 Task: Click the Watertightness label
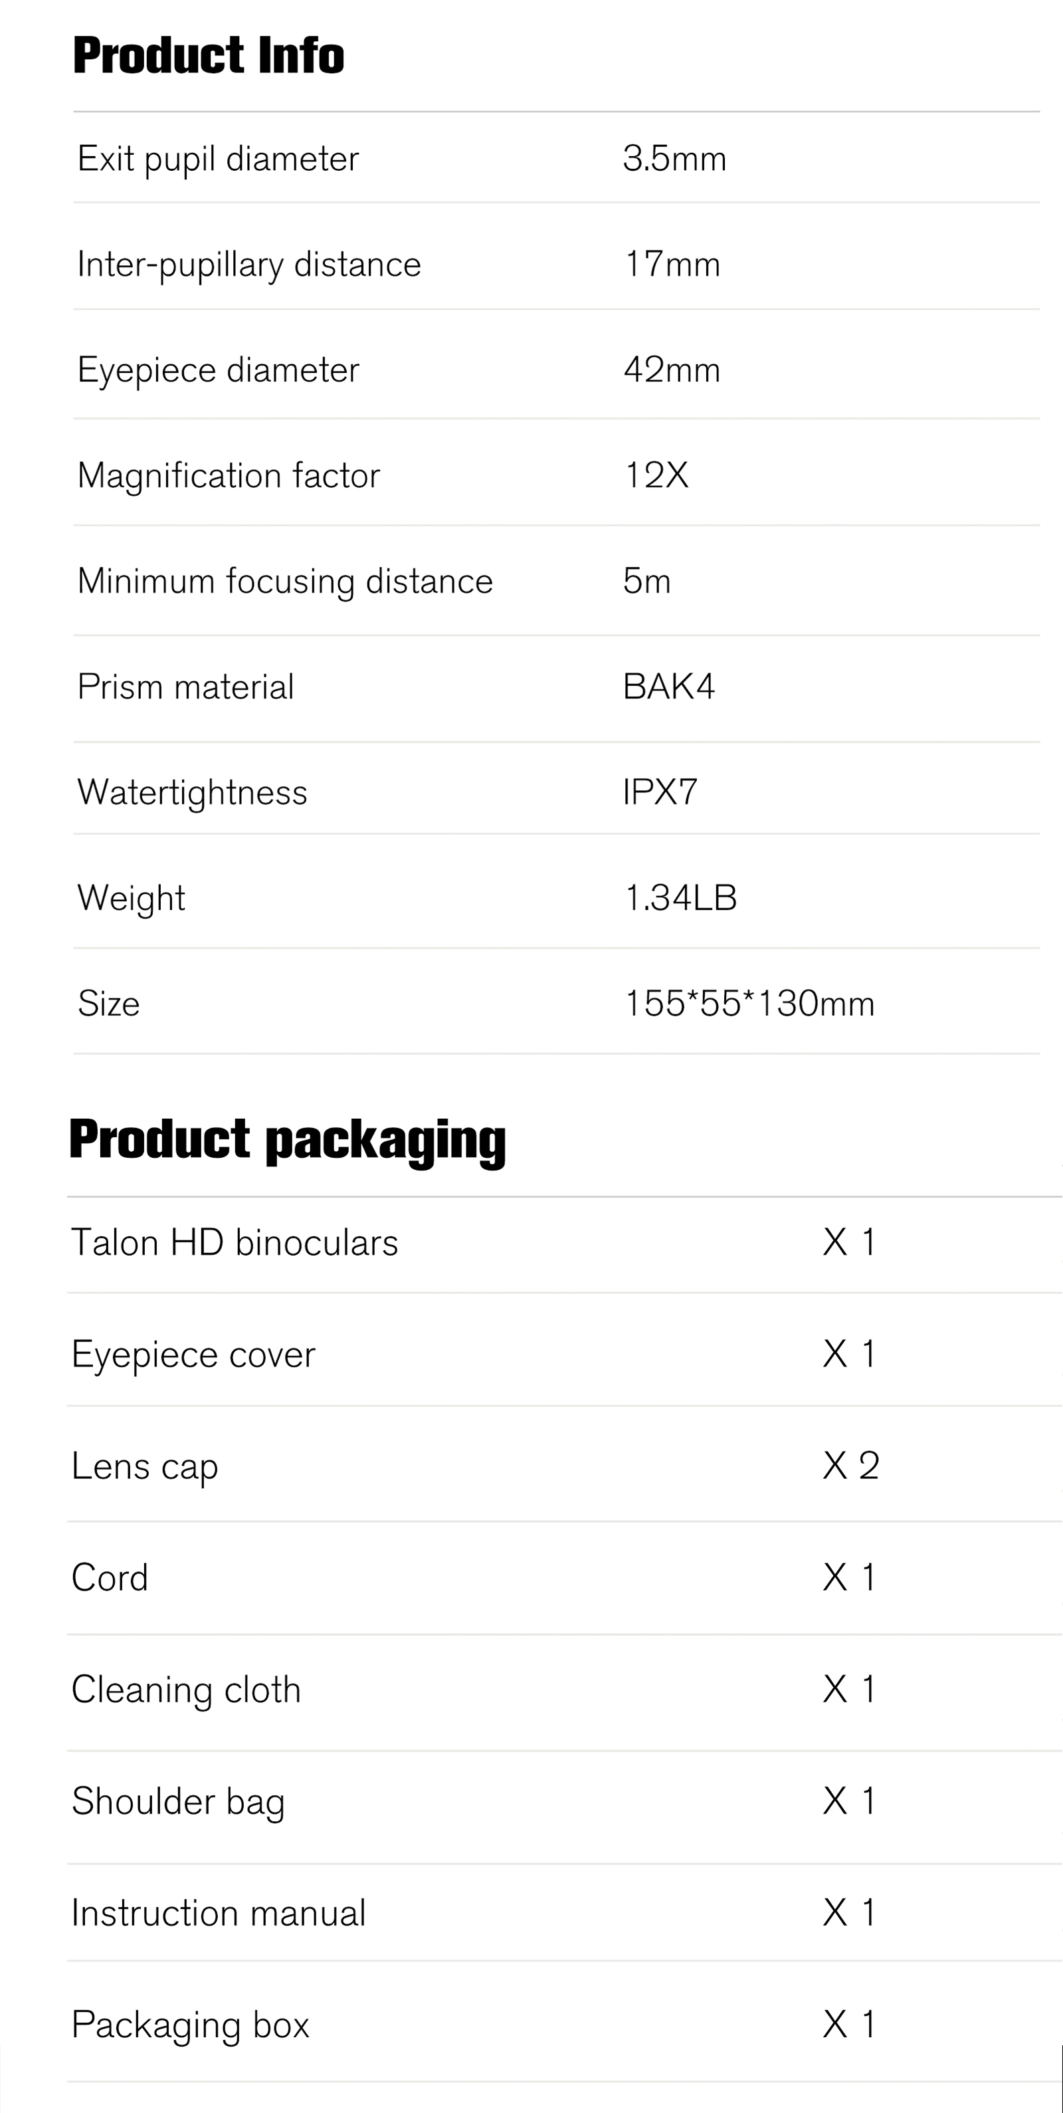click(193, 792)
